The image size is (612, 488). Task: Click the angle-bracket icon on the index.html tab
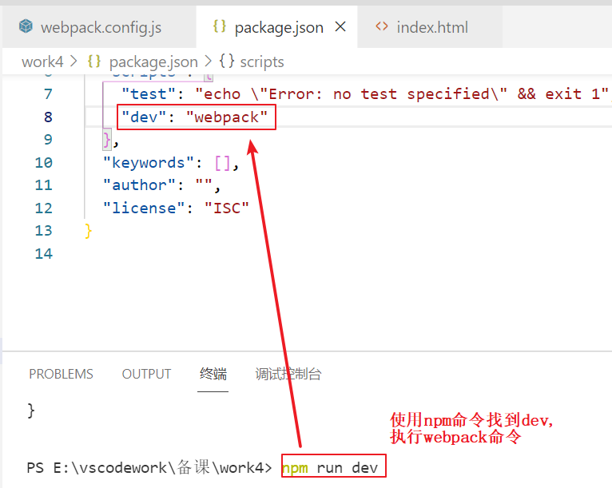coord(382,26)
